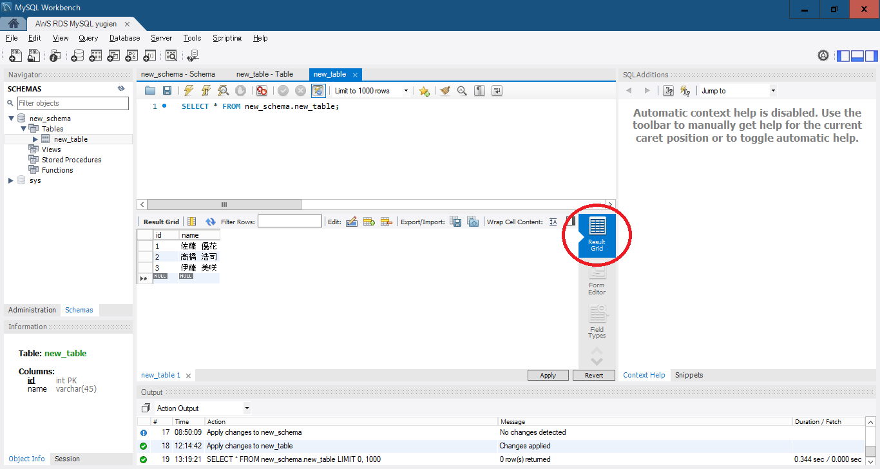Toggle invisible characters display
Viewport: 880px width, 469px height.
pyautogui.click(x=479, y=91)
